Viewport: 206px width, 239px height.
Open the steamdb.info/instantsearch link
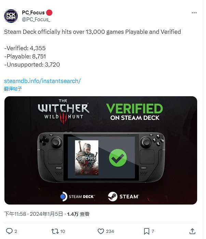pyautogui.click(x=42, y=81)
